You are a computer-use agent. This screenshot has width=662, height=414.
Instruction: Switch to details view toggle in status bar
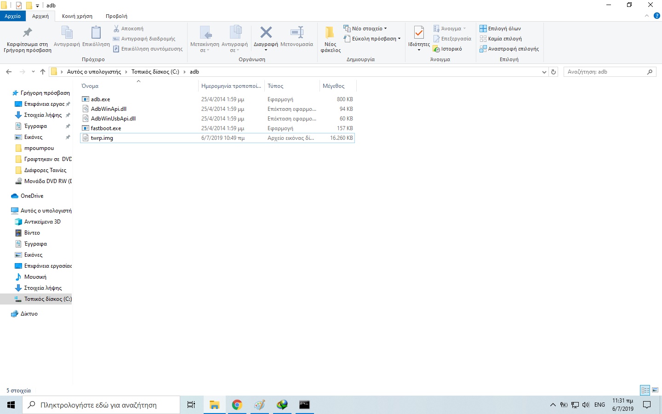[645, 390]
